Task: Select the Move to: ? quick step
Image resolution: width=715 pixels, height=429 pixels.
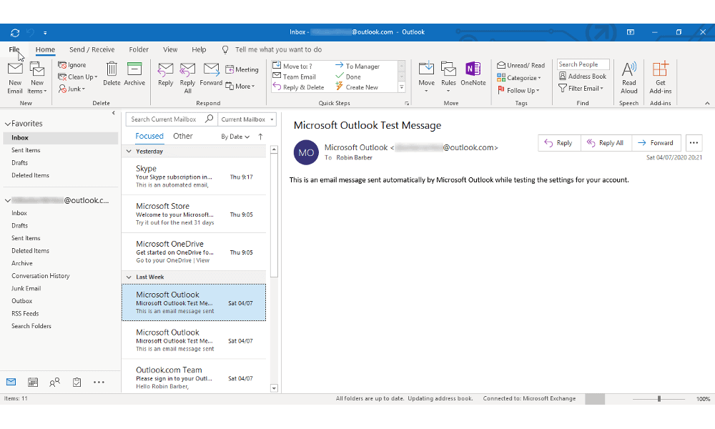Action: pyautogui.click(x=292, y=66)
